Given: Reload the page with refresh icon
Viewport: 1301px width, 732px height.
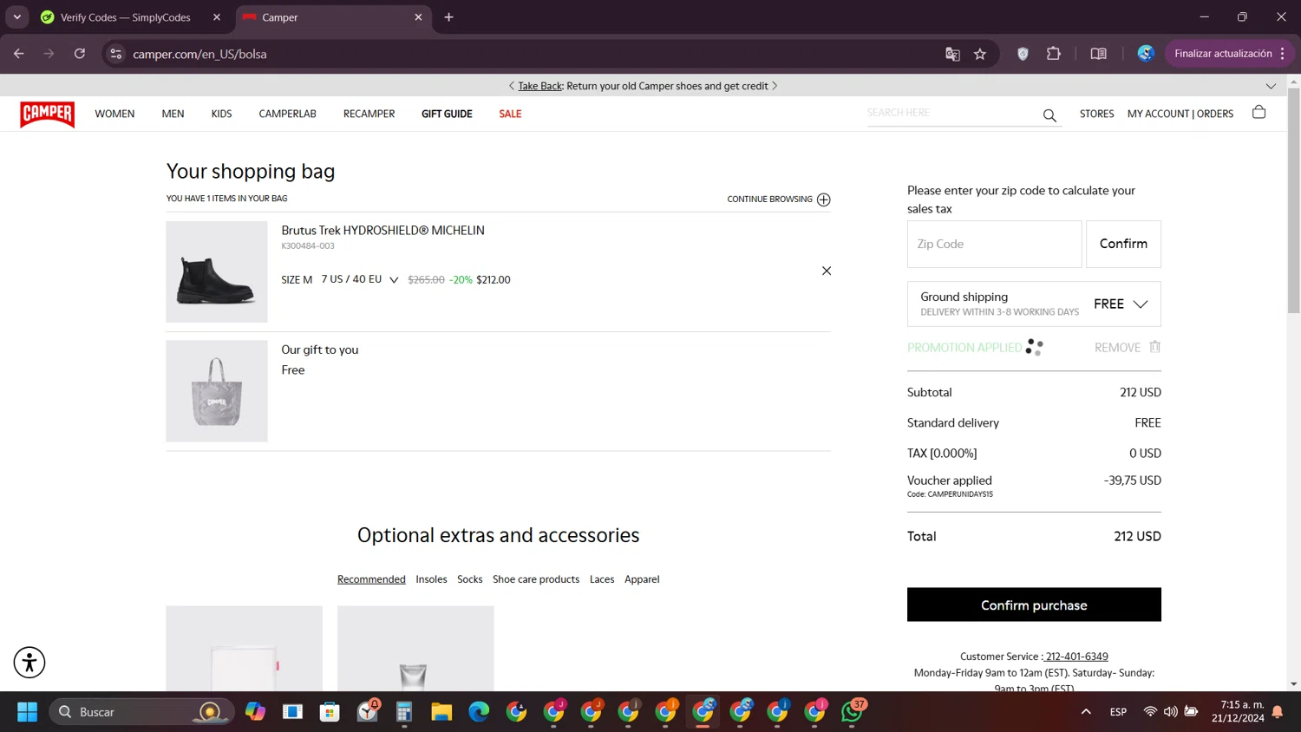Looking at the screenshot, I should click(80, 54).
